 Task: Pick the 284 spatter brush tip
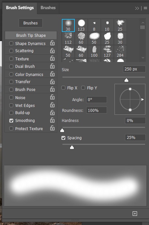click(x=120, y=52)
